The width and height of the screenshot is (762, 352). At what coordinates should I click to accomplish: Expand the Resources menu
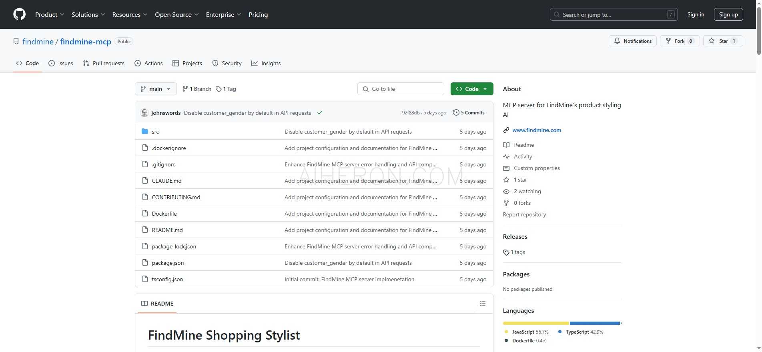(130, 14)
